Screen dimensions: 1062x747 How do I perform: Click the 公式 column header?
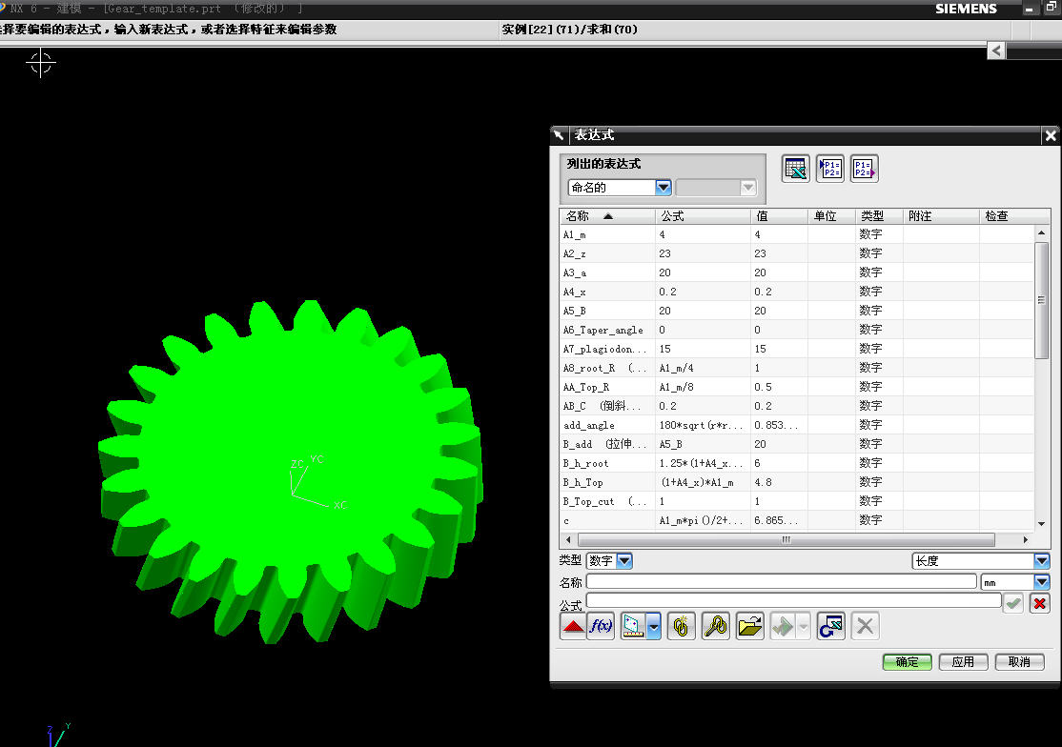[703, 216]
